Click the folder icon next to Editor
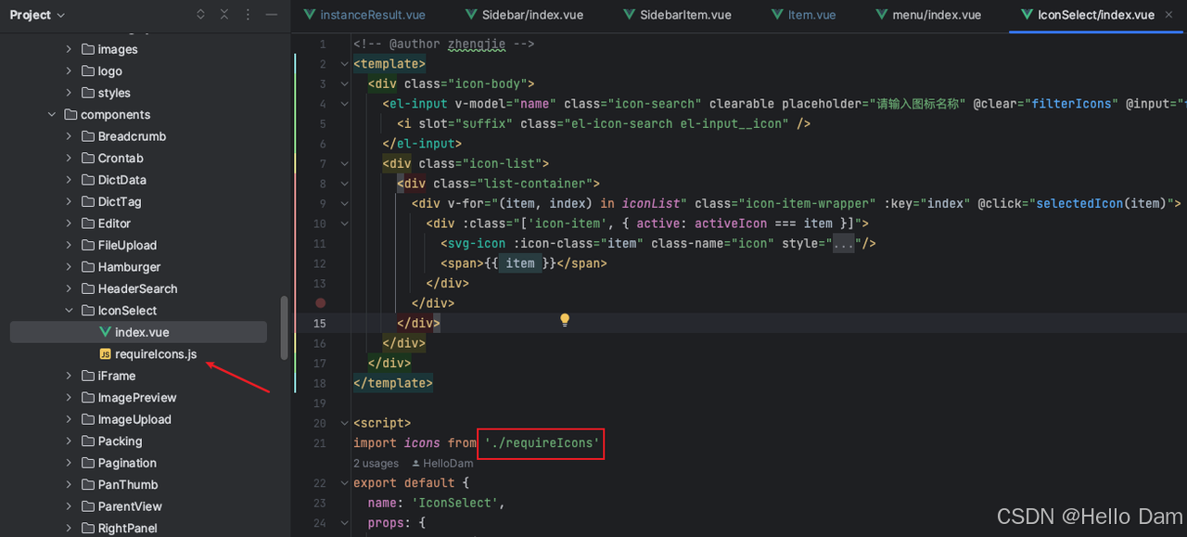1187x537 pixels. (x=88, y=224)
